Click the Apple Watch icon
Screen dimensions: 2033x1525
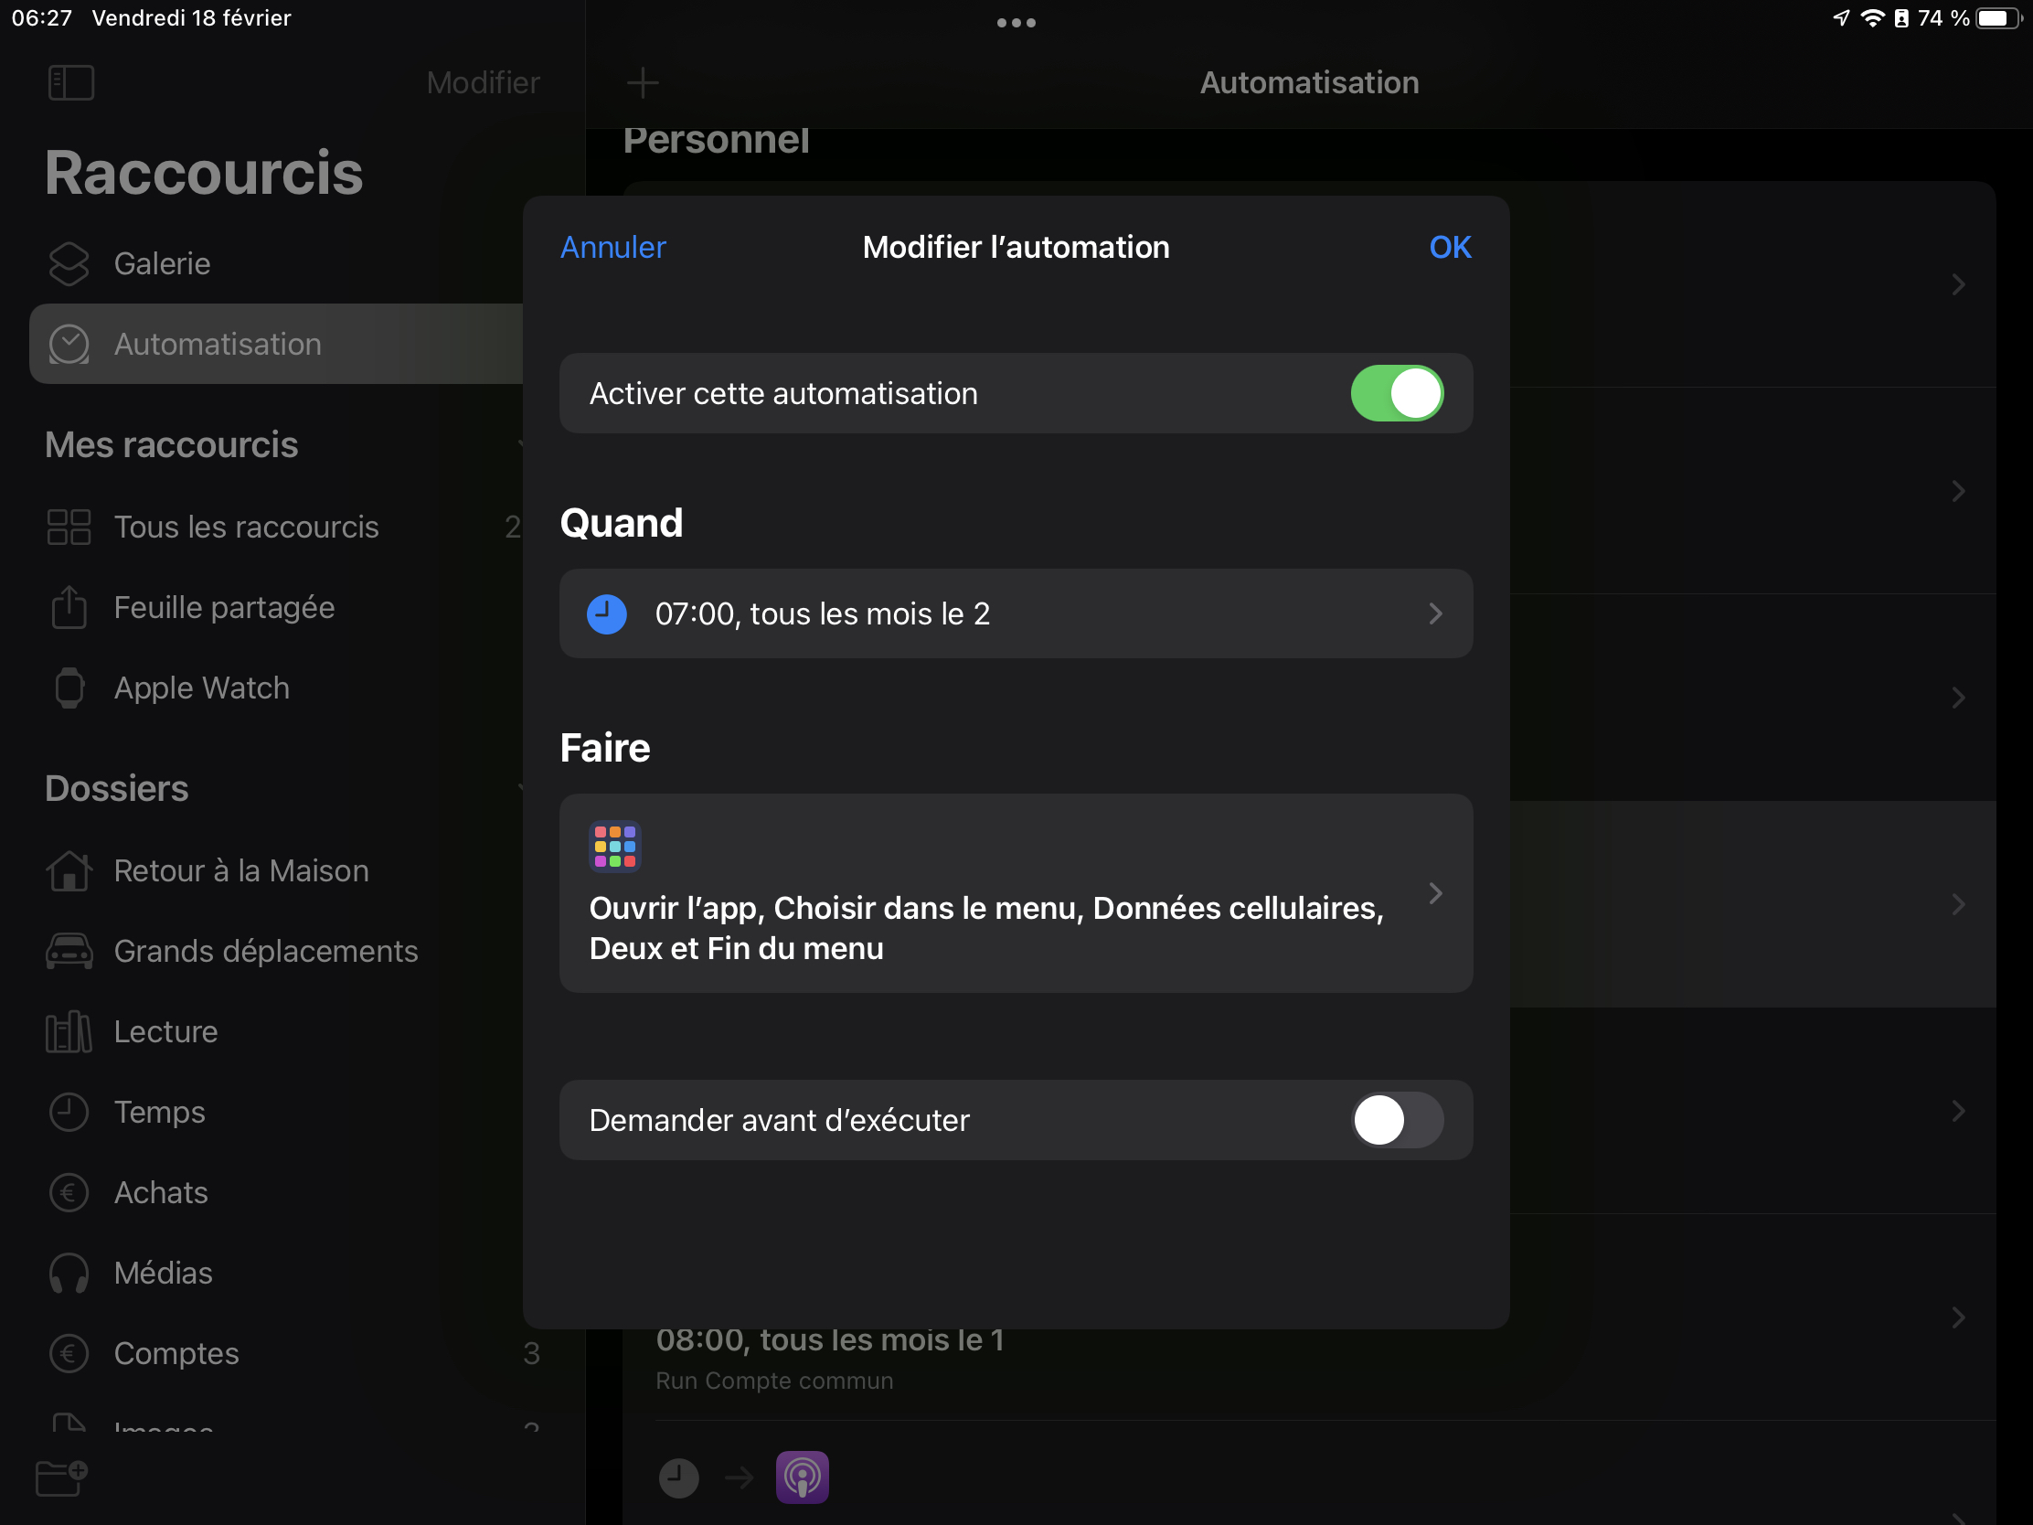(69, 688)
